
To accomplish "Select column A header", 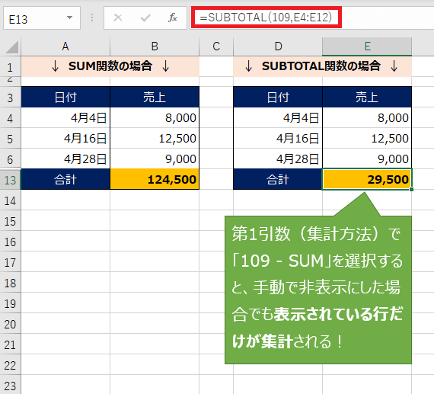I will (65, 46).
